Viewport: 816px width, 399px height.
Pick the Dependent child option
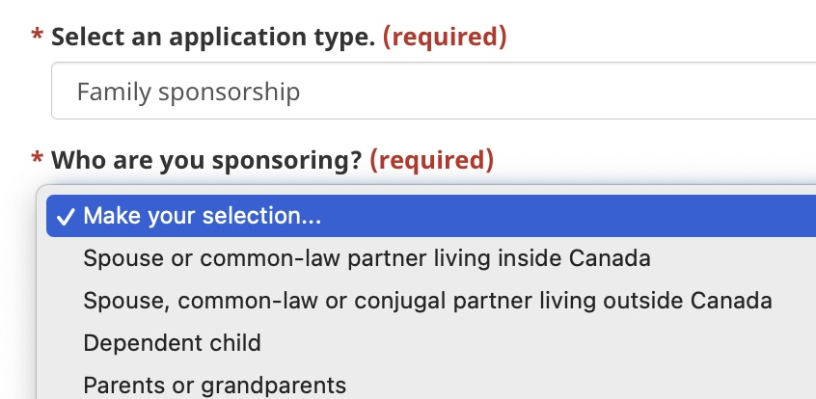172,343
